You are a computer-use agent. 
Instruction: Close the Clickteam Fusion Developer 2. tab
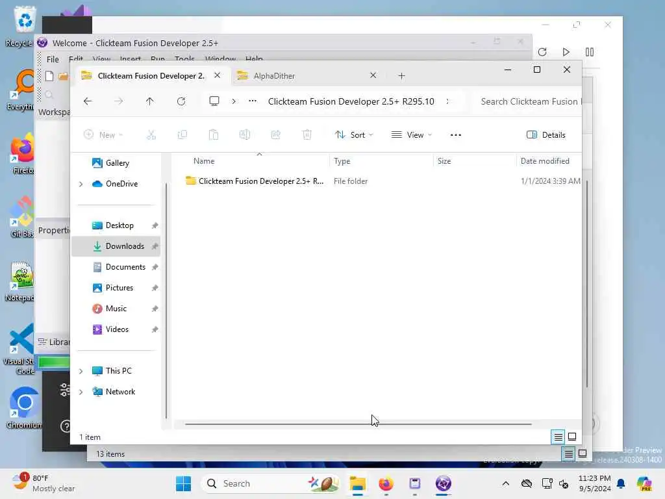[x=217, y=75]
